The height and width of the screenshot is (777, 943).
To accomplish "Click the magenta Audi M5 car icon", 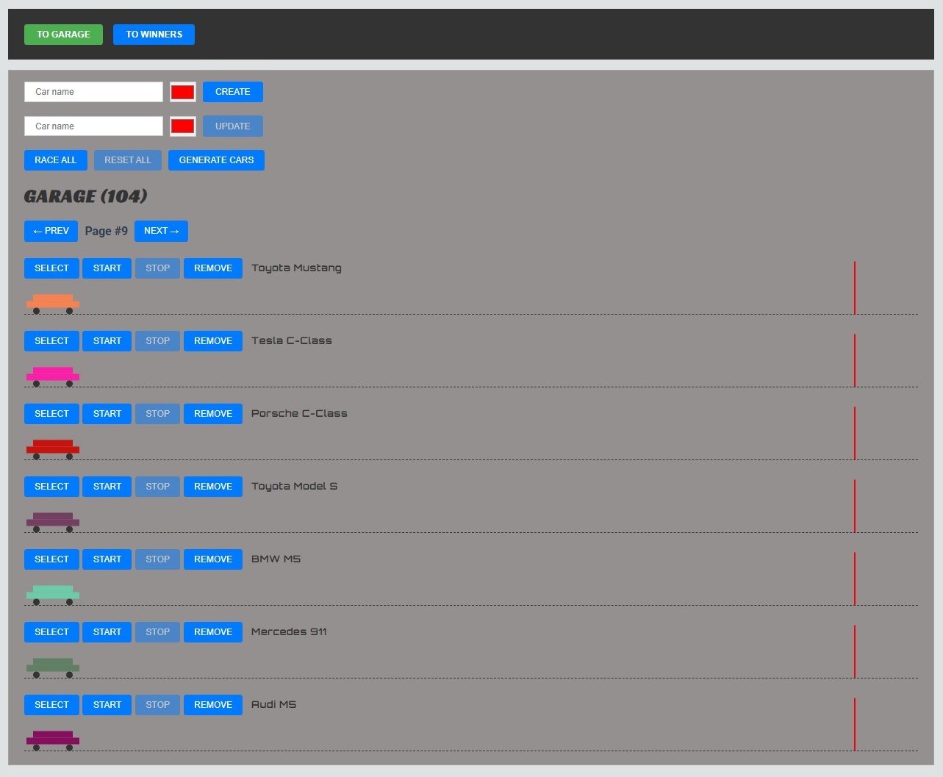I will coord(53,740).
